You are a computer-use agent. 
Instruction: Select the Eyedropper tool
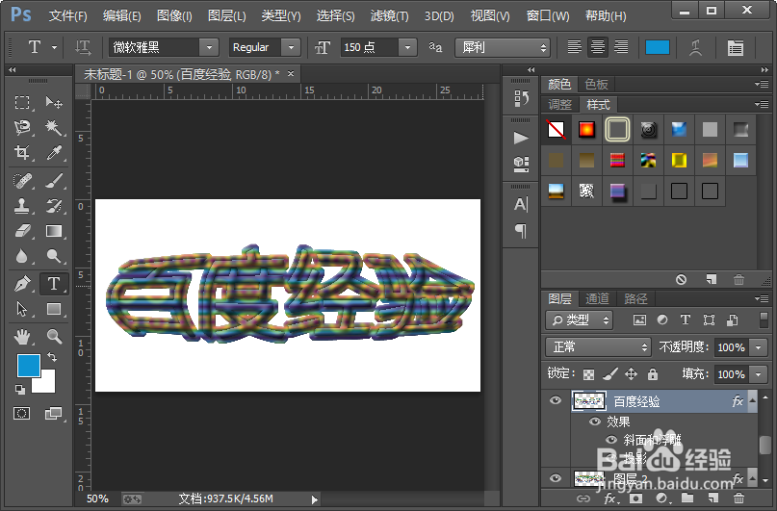[x=54, y=152]
